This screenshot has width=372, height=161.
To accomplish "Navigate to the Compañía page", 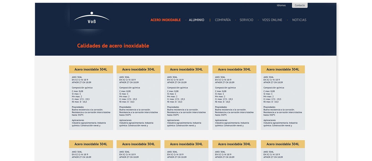I will [x=223, y=20].
